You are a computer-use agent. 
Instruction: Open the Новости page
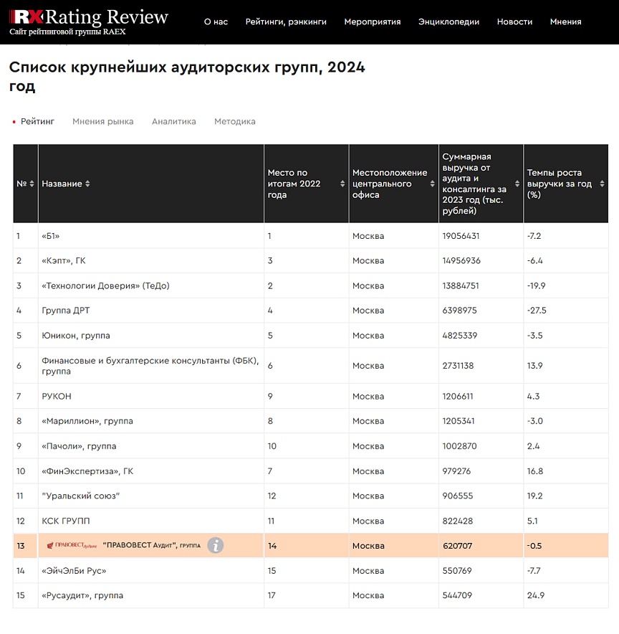point(514,22)
